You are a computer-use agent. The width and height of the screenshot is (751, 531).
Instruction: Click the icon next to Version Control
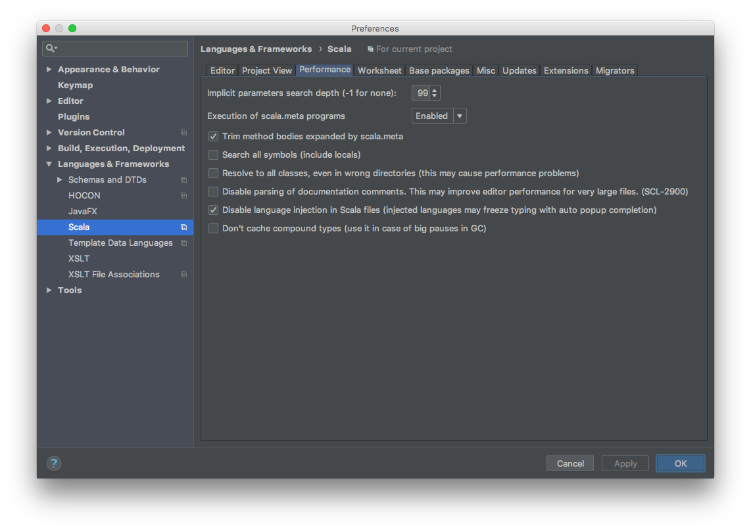[183, 132]
